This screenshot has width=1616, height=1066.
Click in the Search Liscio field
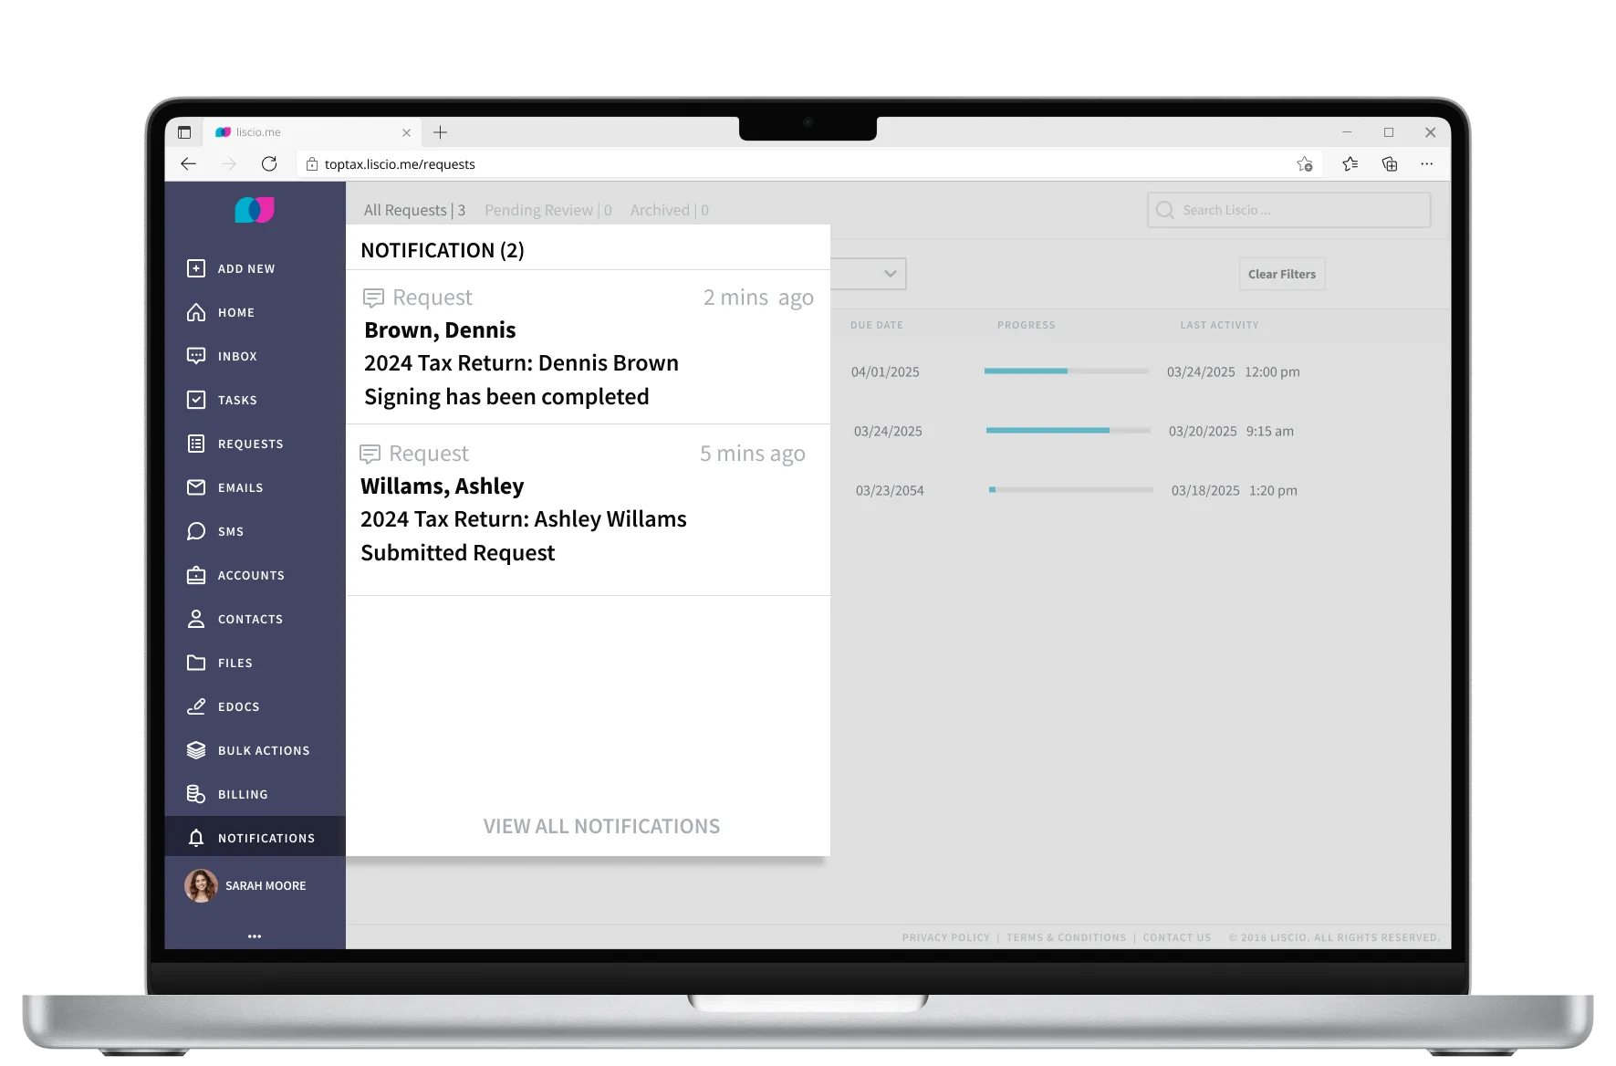tap(1288, 210)
